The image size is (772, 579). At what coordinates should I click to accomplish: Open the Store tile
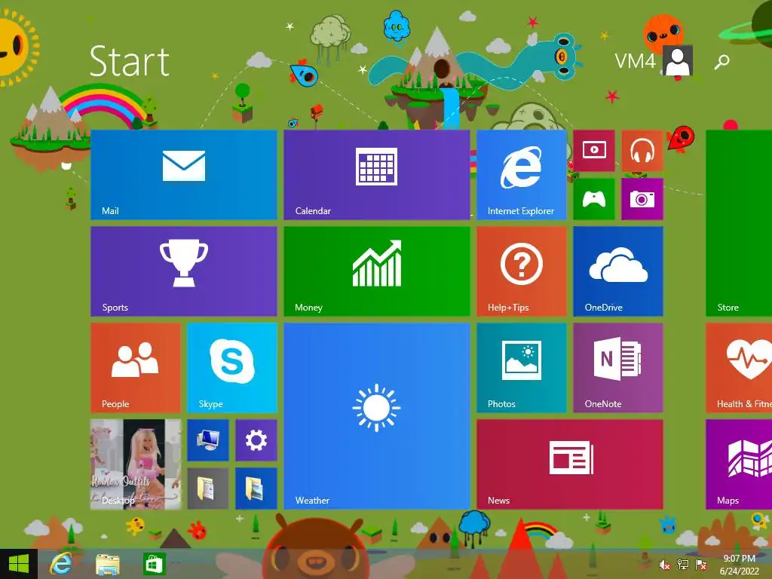[739, 223]
